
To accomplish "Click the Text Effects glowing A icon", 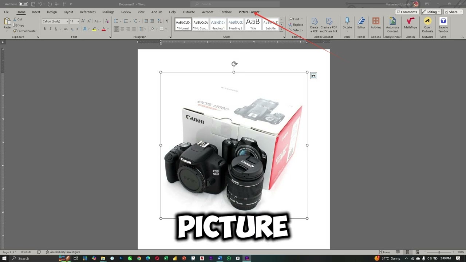I will 85,29.
